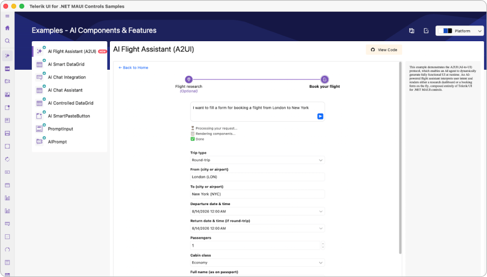The height and width of the screenshot is (277, 487).
Task: Click the GitHub icon in View Code
Action: 373,50
